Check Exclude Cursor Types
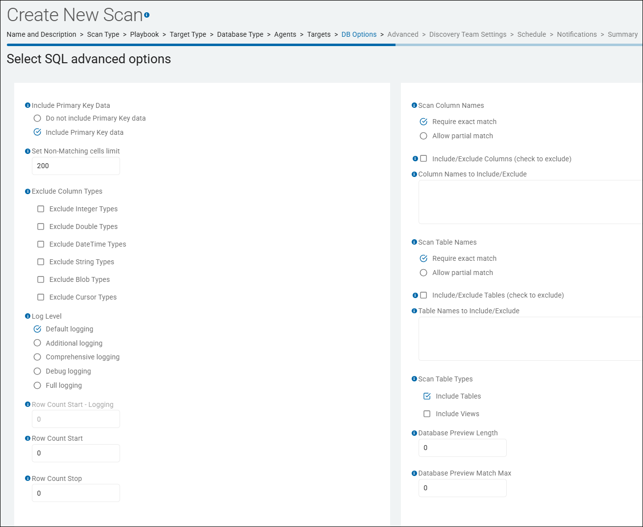Viewport: 643px width, 527px height. (41, 297)
